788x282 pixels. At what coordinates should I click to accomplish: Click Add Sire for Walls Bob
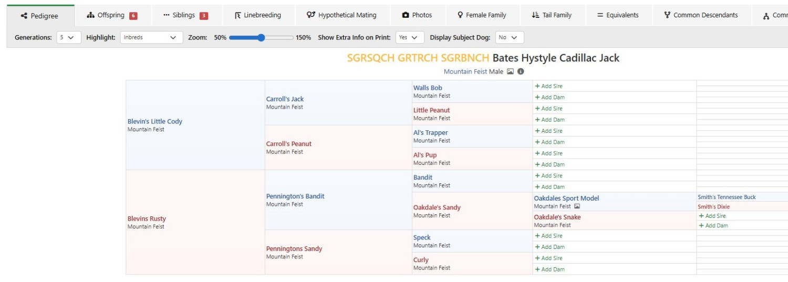coord(548,86)
